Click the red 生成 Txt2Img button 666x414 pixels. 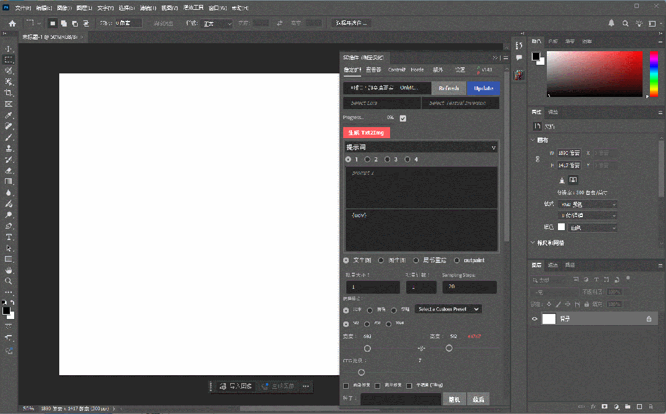[366, 133]
